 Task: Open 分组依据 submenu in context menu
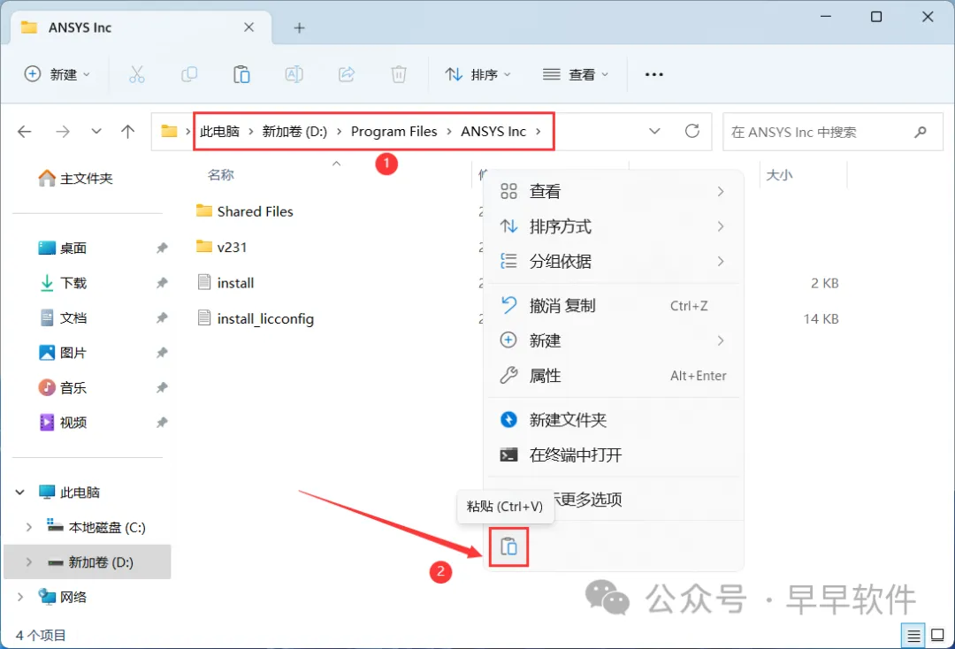click(614, 261)
